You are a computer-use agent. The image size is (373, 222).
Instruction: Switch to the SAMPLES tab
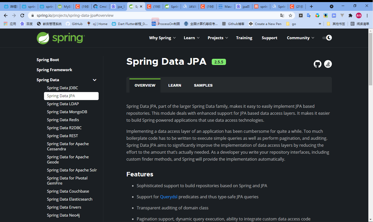pyautogui.click(x=203, y=85)
